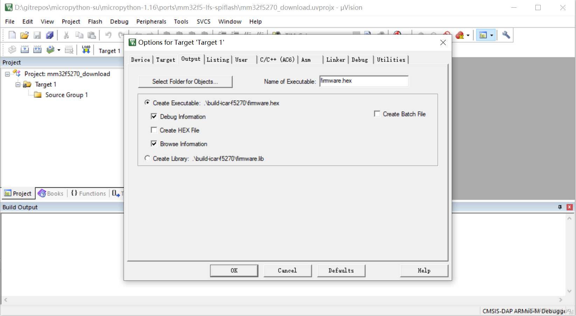The image size is (576, 316).
Task: Enable the Create HEX File checkbox
Action: click(154, 130)
